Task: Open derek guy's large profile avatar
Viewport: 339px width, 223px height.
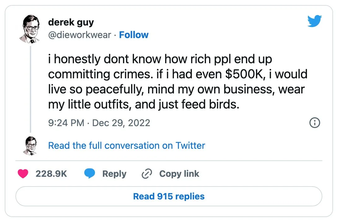Action: tap(30, 29)
